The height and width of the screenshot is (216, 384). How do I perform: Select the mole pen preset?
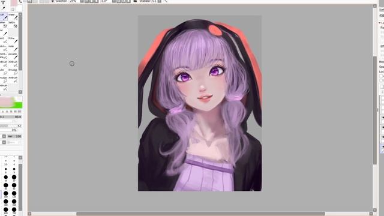[x=13, y=48]
